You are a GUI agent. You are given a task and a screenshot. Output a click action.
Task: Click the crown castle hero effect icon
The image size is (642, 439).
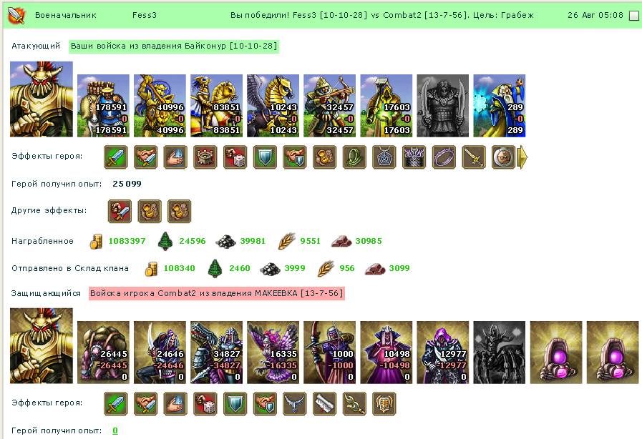[x=205, y=157]
